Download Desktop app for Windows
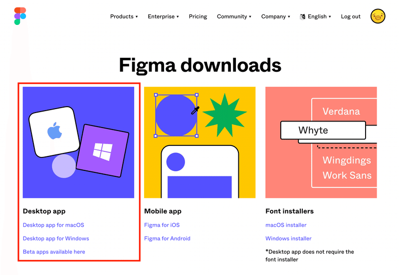 56,239
